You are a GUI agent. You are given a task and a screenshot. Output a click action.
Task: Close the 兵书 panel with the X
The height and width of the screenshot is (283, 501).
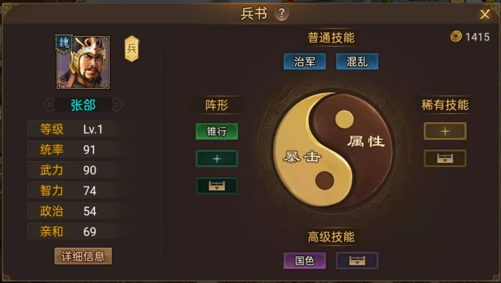(484, 14)
